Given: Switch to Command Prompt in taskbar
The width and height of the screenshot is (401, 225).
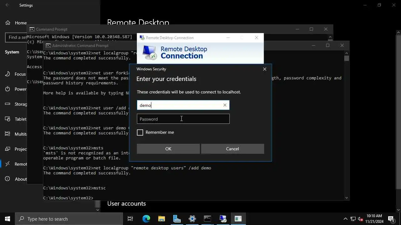Looking at the screenshot, I should (207, 219).
